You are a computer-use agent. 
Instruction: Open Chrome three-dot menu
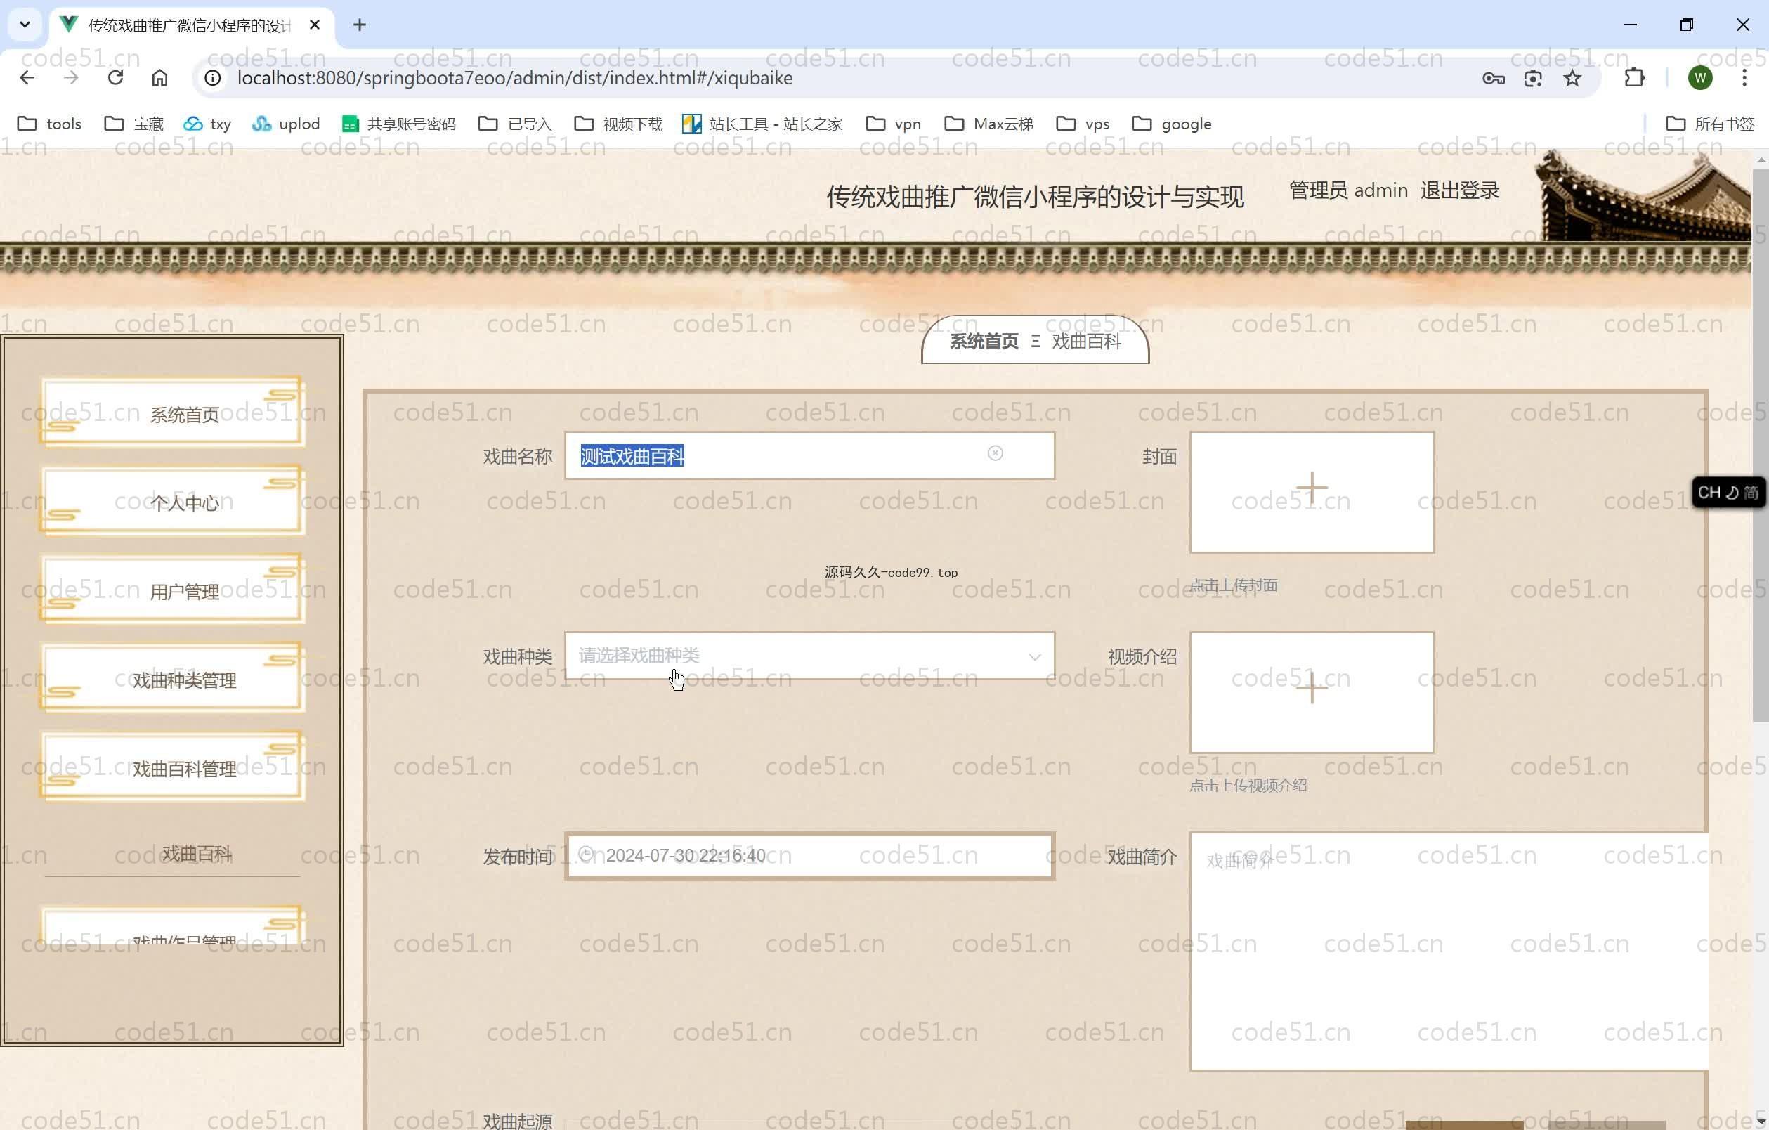coord(1744,78)
